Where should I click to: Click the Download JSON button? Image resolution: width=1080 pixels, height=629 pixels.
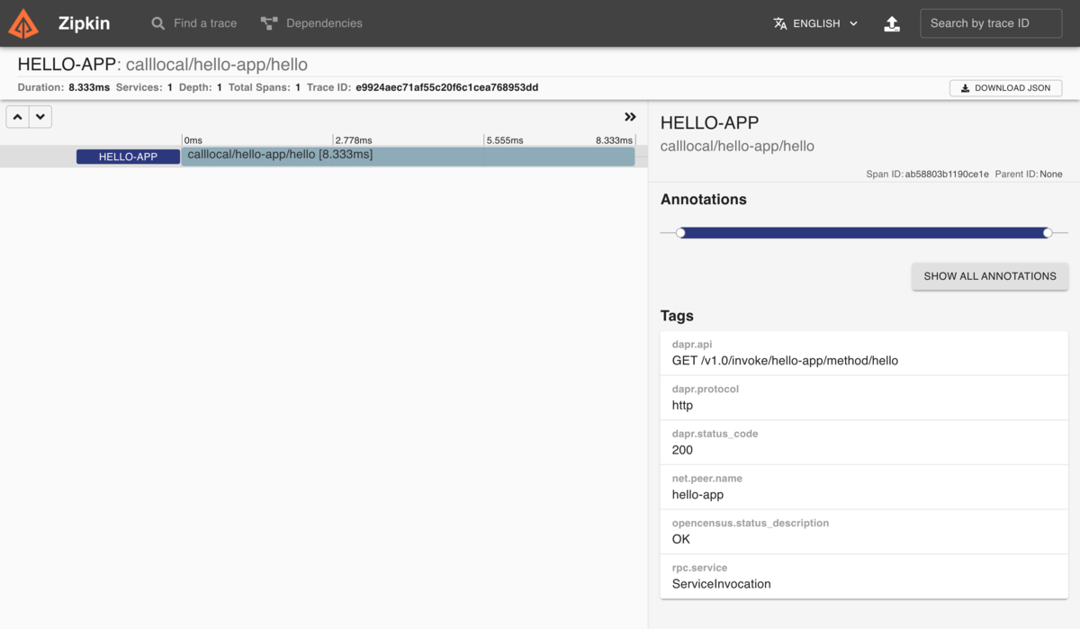(1005, 88)
